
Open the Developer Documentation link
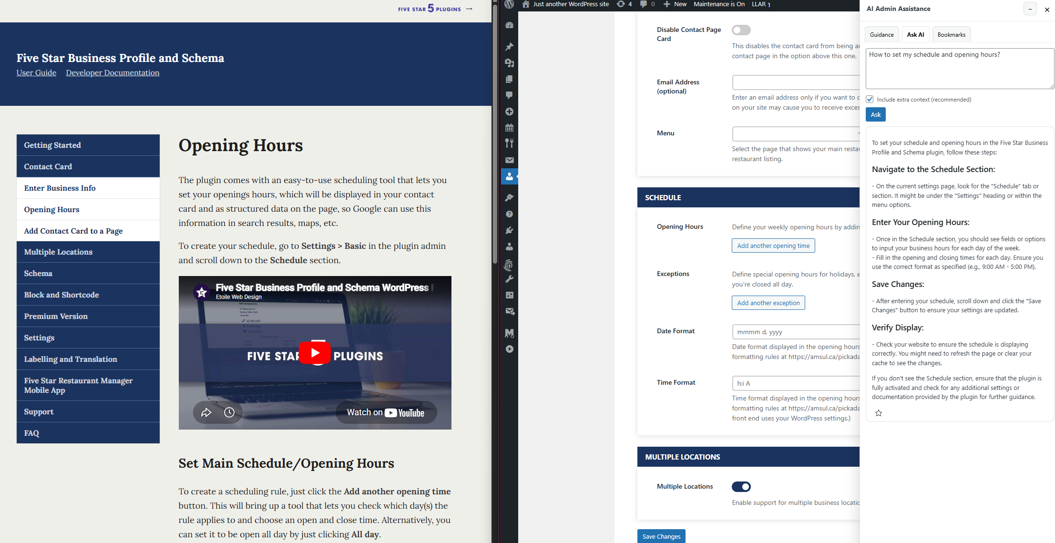click(113, 72)
